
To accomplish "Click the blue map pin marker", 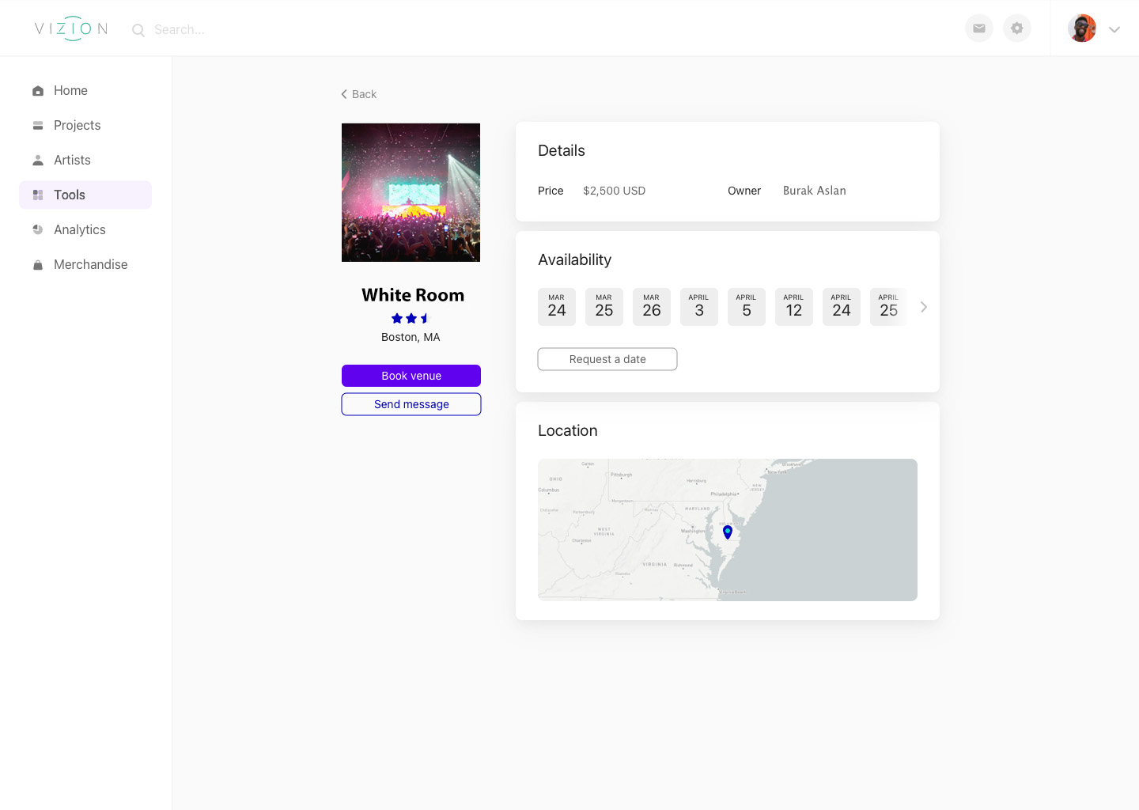I will click(x=728, y=532).
